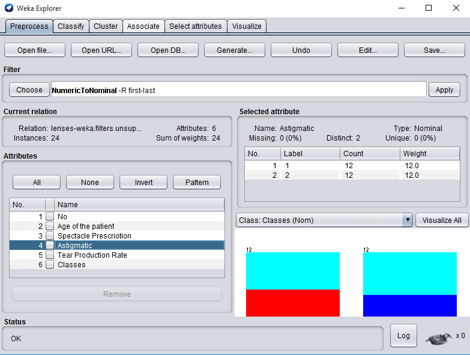Open the Associate tab
This screenshot has width=470, height=355.
click(x=143, y=26)
